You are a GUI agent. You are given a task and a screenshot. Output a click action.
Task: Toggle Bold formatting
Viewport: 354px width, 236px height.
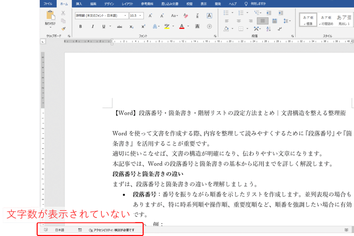pyautogui.click(x=80, y=26)
